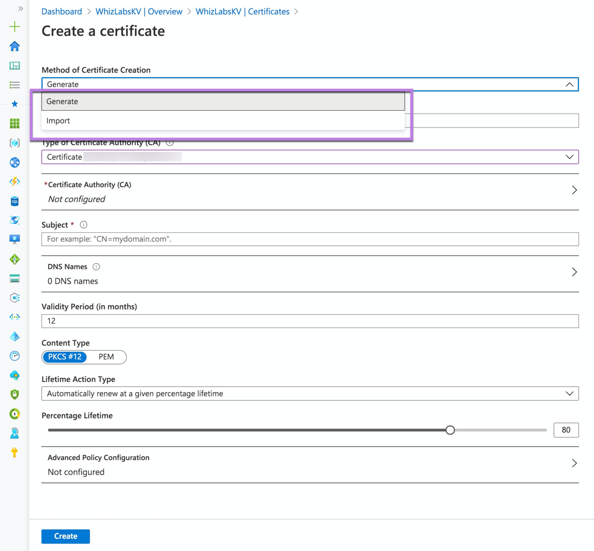Click the certificate name field beside Import option

495,120
